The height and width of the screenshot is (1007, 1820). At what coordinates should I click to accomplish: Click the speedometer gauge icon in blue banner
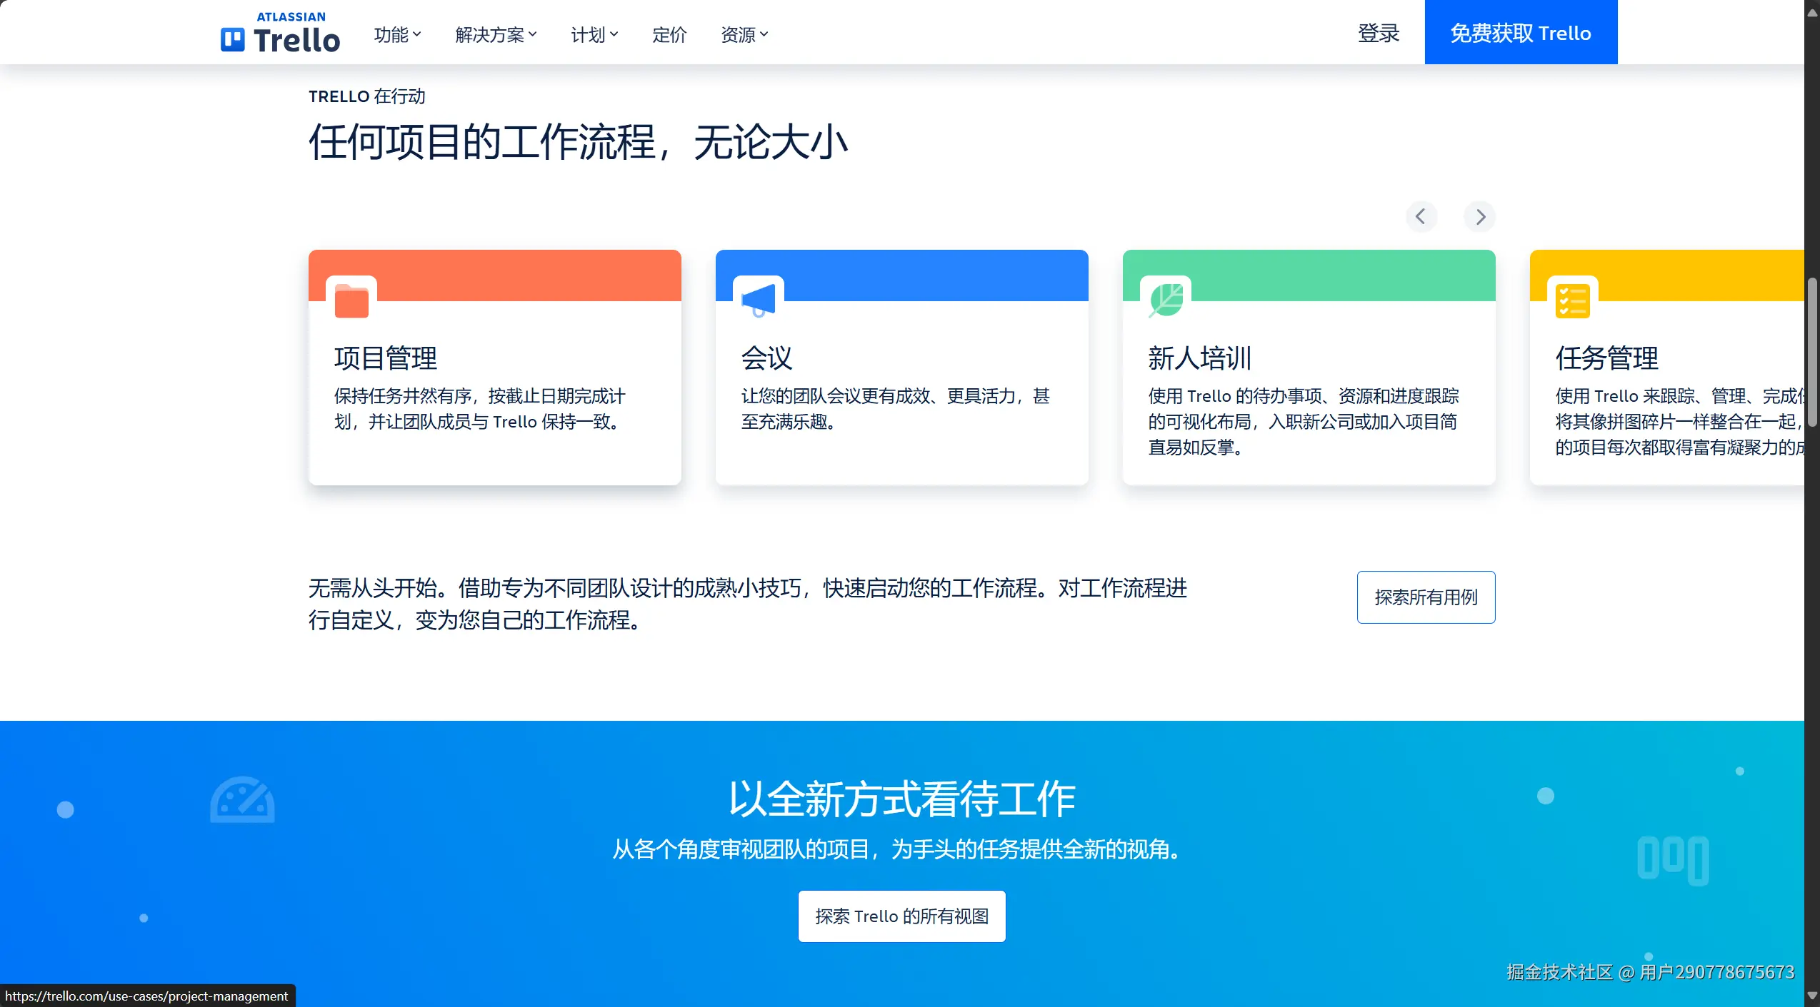point(242,800)
